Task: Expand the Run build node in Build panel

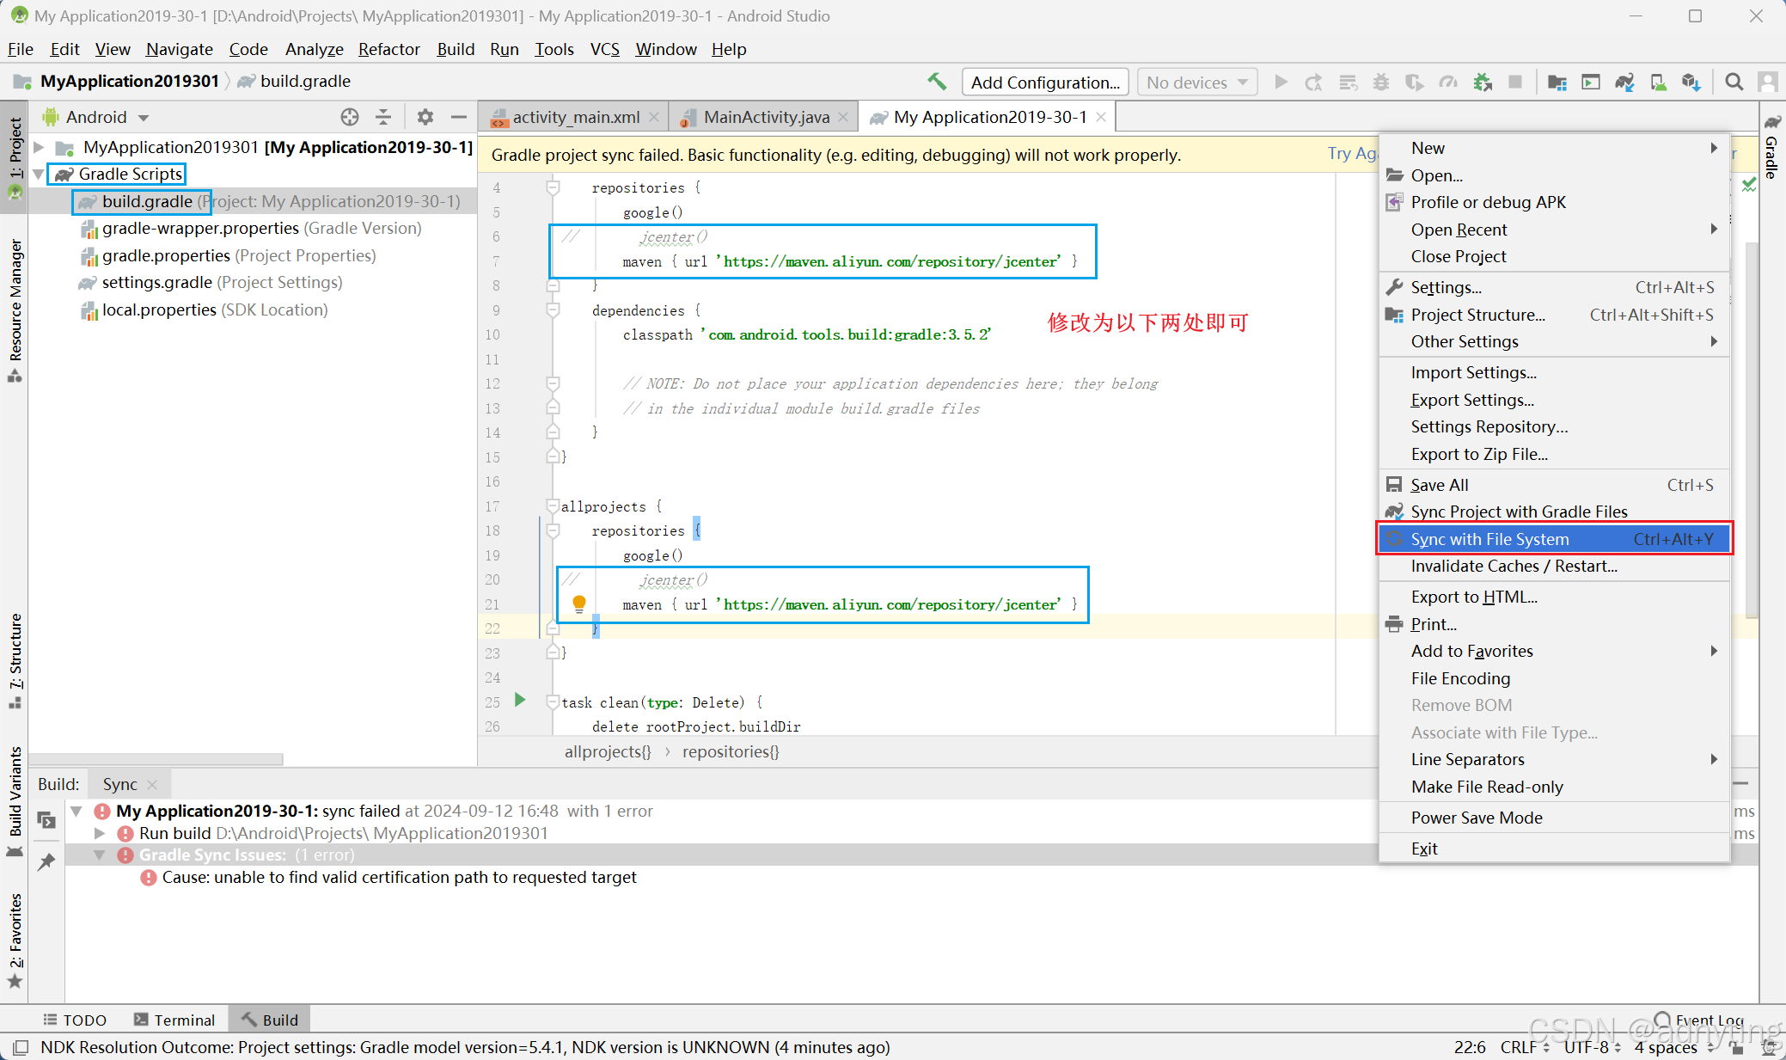Action: [100, 833]
